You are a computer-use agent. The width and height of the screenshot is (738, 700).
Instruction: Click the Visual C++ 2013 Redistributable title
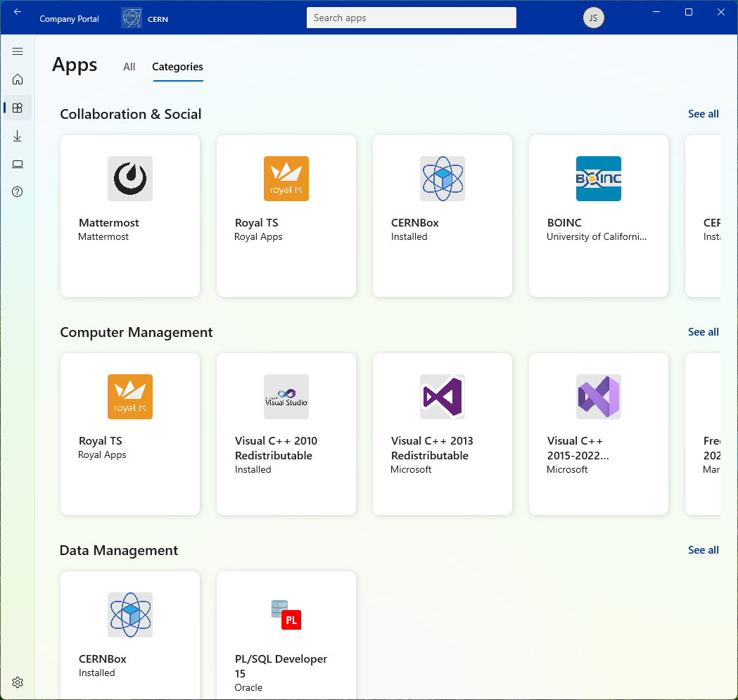432,448
